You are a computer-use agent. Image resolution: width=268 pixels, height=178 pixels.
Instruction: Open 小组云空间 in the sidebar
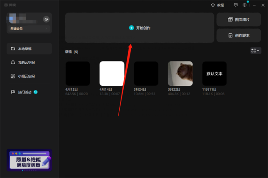click(29, 76)
